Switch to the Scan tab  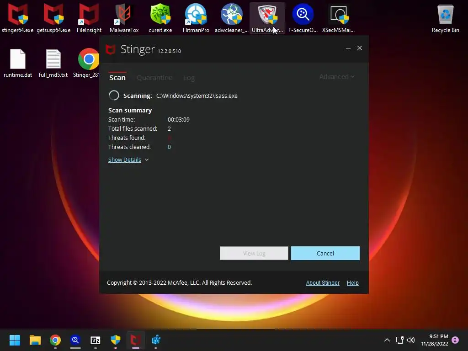click(x=117, y=78)
